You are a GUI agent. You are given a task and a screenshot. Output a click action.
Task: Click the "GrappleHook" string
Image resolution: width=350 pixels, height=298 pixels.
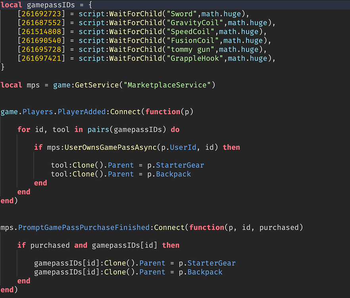click(195, 58)
